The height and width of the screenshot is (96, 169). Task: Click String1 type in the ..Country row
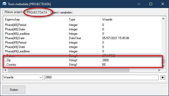pyautogui.click(x=73, y=65)
